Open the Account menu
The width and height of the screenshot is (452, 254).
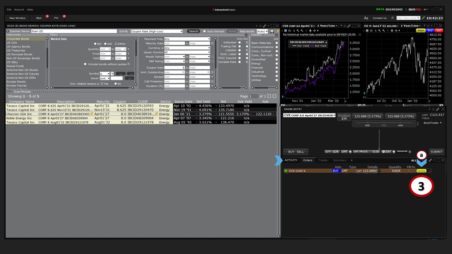tap(19, 10)
